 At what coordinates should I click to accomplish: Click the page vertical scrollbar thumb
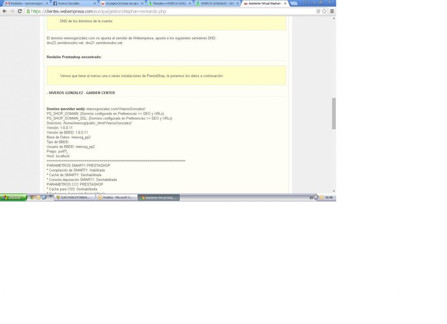pos(334,114)
